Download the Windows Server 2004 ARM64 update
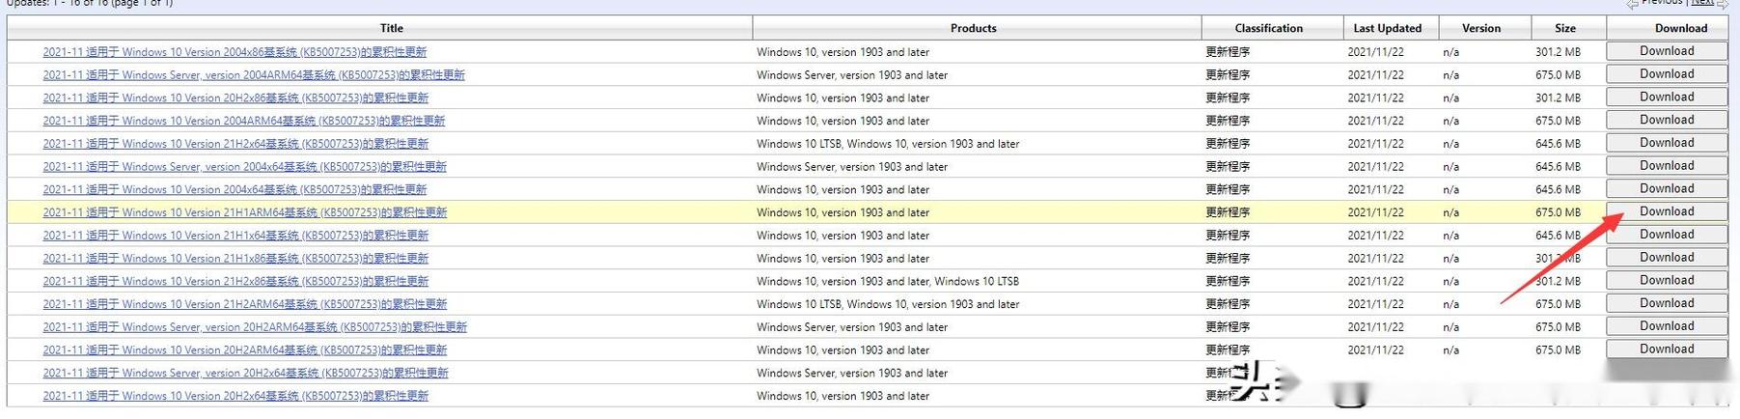Viewport: 1740px width, 419px height. tap(1666, 74)
